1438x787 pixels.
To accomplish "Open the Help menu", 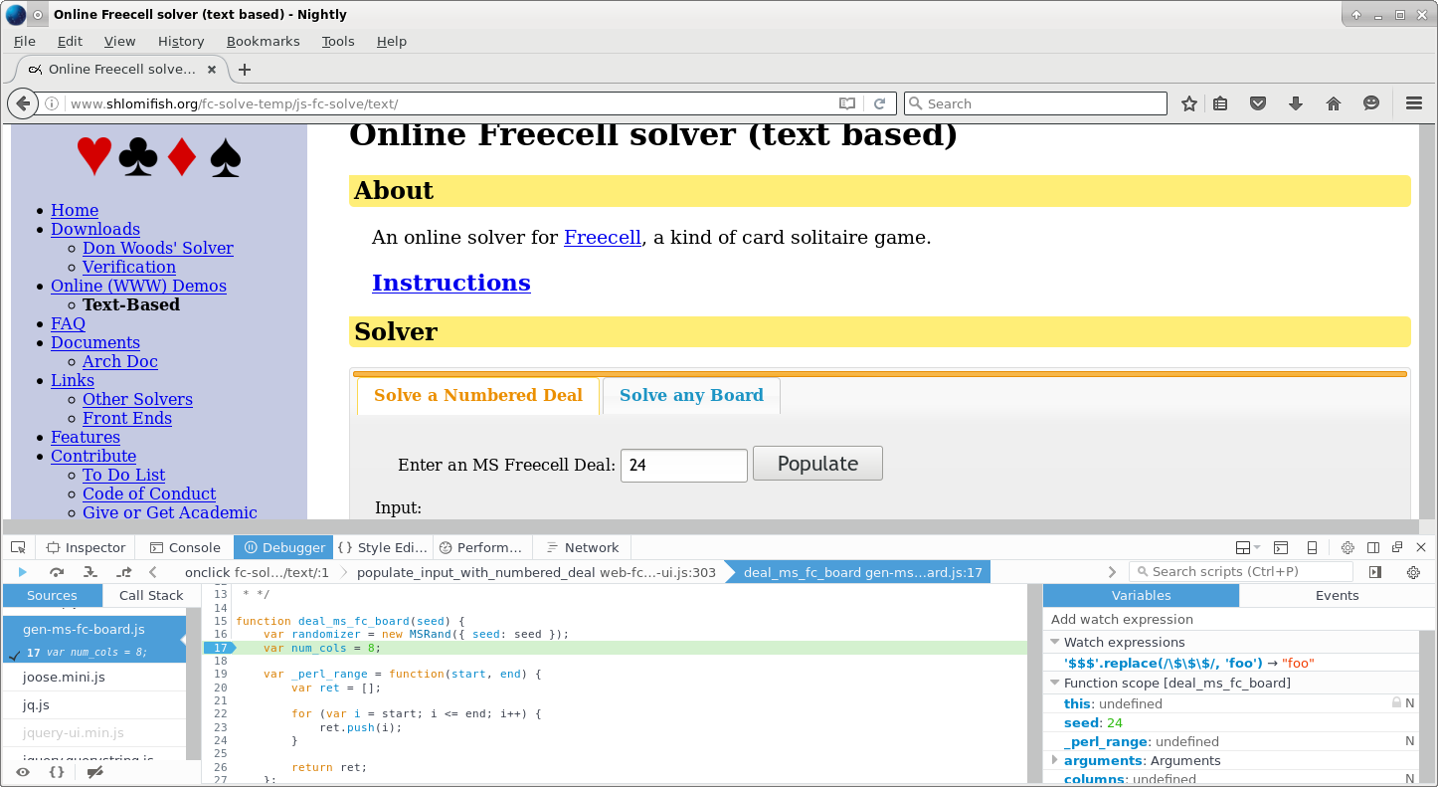I will (392, 41).
